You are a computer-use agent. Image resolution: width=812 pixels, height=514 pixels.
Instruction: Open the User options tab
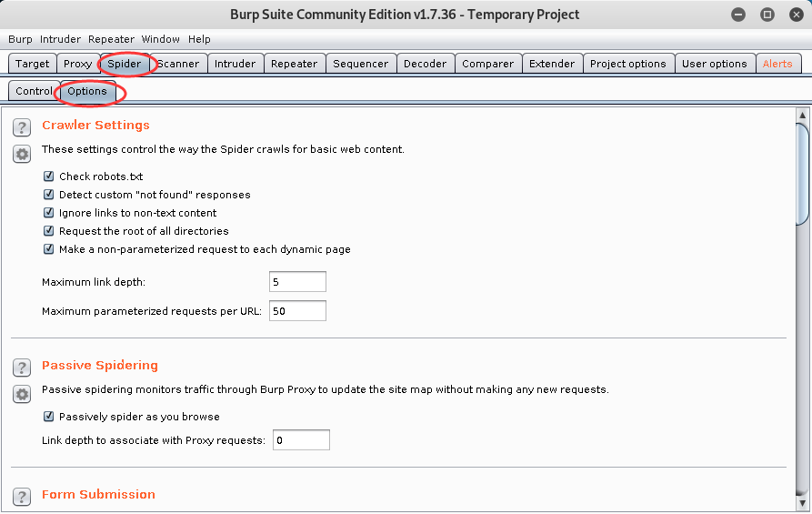715,64
